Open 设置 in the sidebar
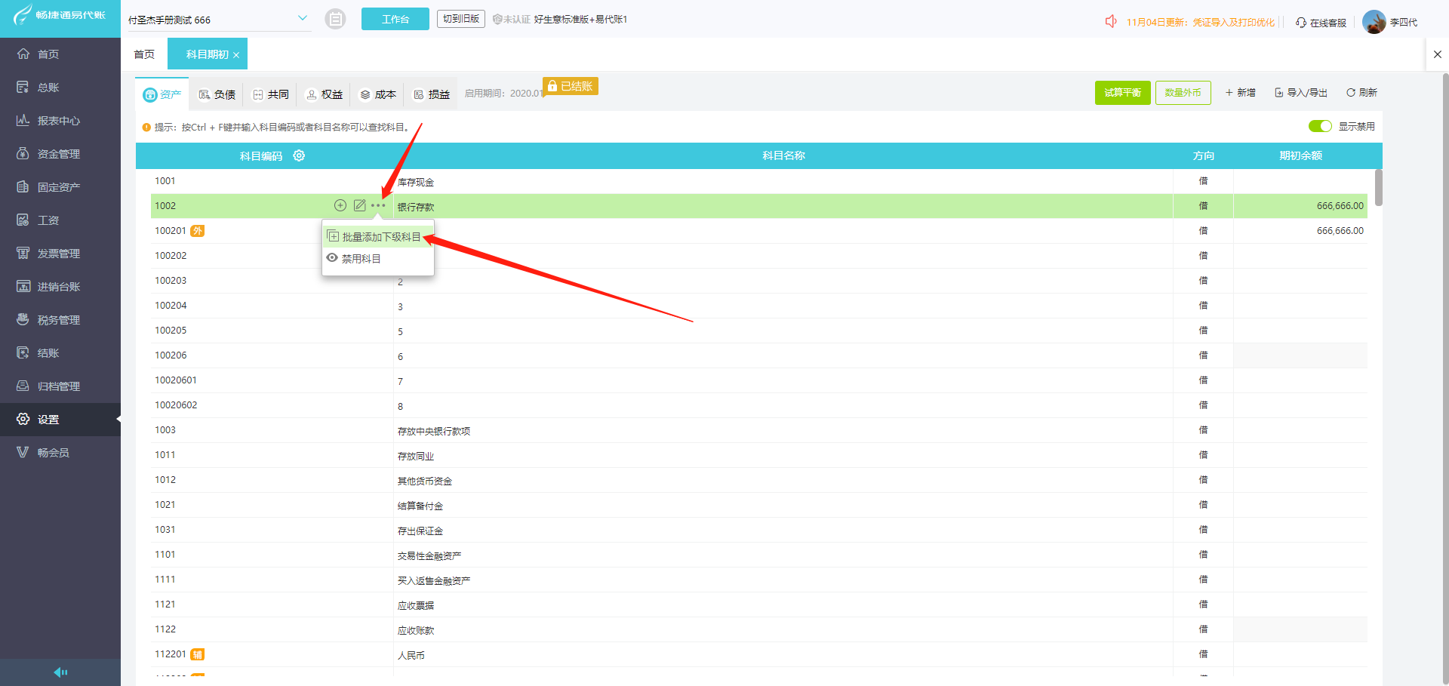The image size is (1449, 686). tap(60, 420)
